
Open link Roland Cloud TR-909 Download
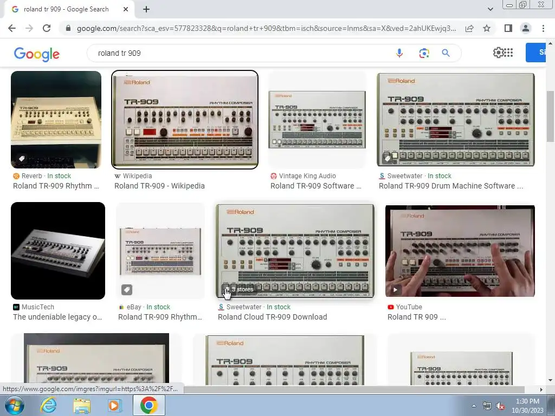pyautogui.click(x=272, y=317)
